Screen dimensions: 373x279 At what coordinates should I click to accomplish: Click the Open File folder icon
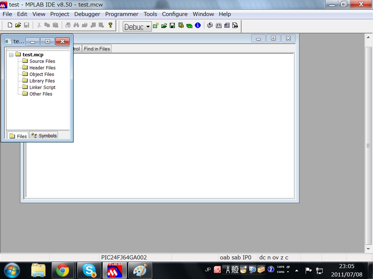pos(18,25)
